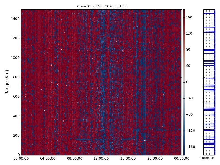Click the colorbar label 160
Image resolution: width=220 pixels, height=165 pixels.
point(189,17)
